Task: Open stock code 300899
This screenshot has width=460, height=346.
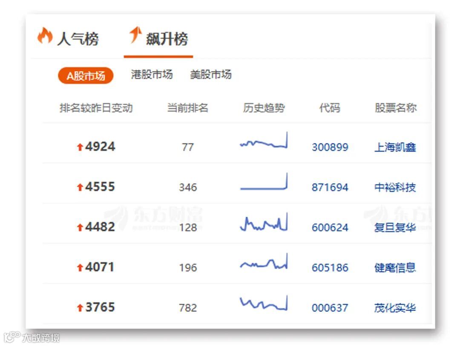Action: pos(330,147)
